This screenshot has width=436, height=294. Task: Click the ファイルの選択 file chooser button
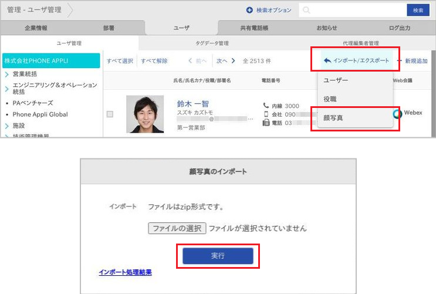pos(177,228)
